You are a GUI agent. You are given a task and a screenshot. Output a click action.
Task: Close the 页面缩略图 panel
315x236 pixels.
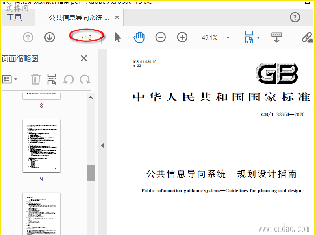pyautogui.click(x=84, y=58)
